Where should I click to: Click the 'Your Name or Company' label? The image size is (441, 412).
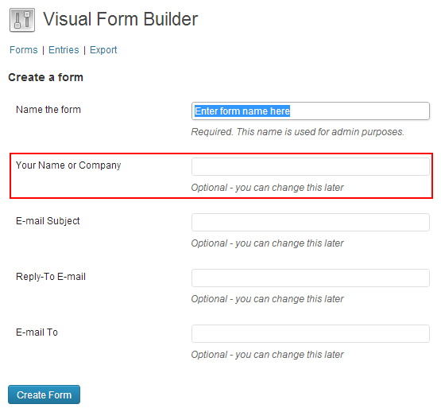pos(68,165)
